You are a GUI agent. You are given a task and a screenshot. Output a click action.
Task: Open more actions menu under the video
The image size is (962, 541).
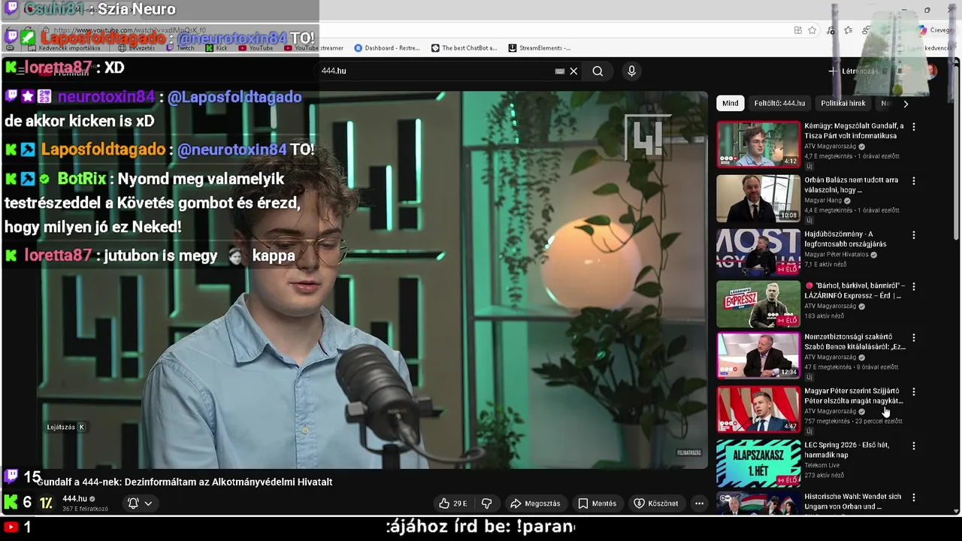[x=699, y=503]
